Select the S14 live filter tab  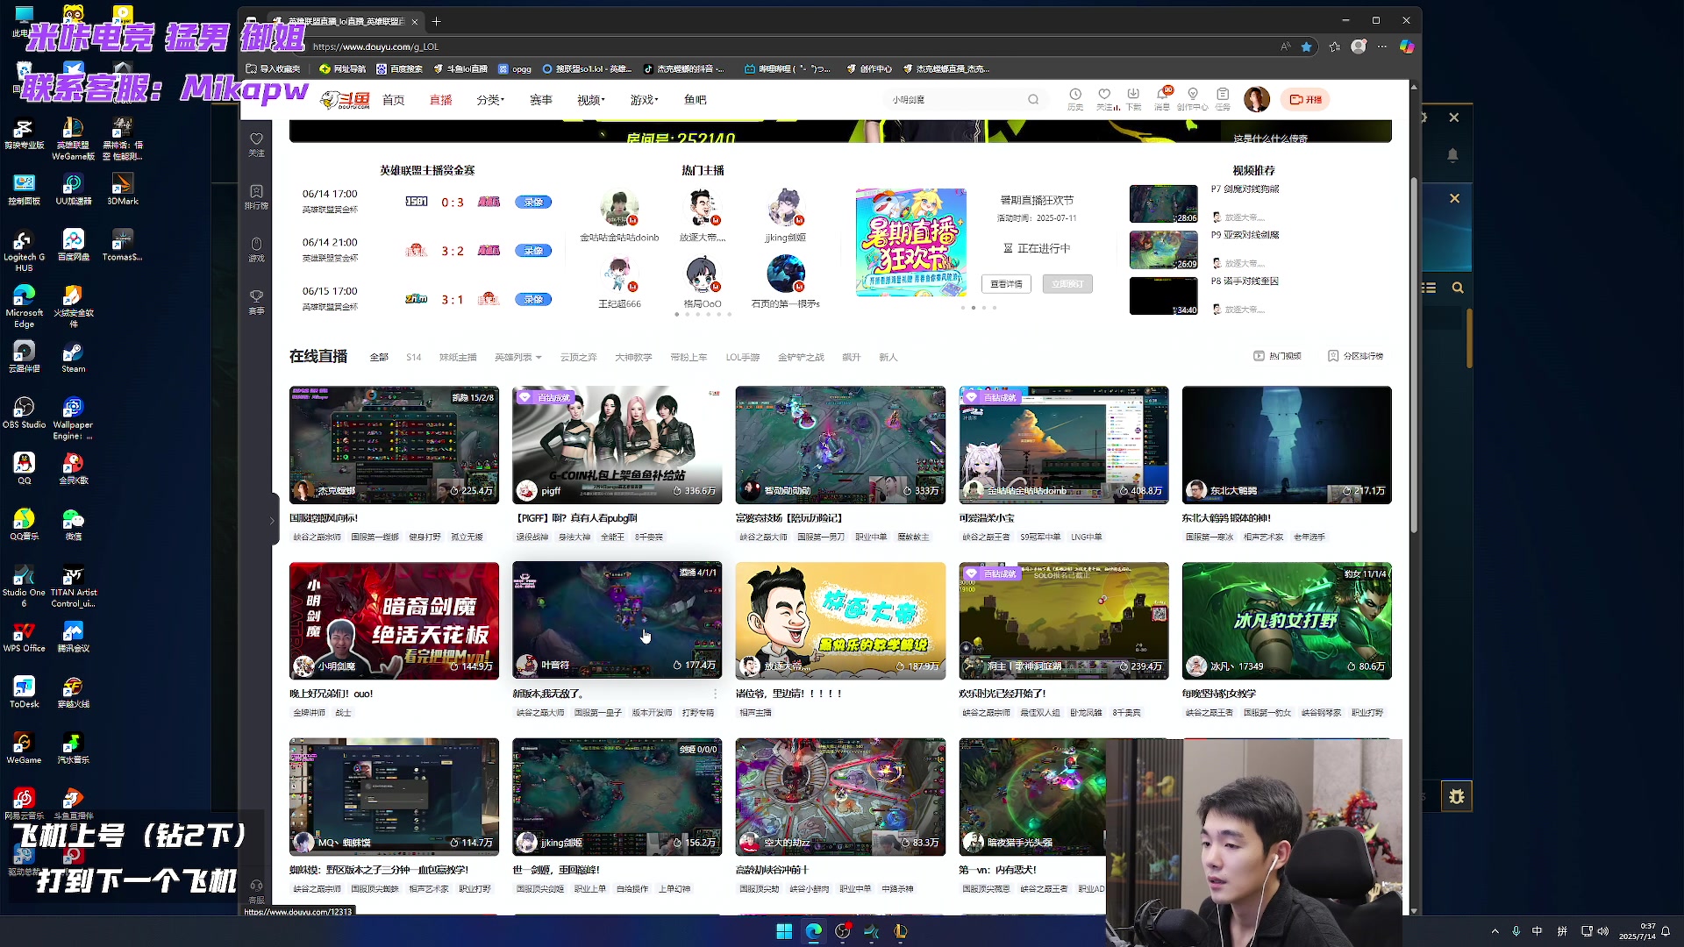[x=414, y=357]
